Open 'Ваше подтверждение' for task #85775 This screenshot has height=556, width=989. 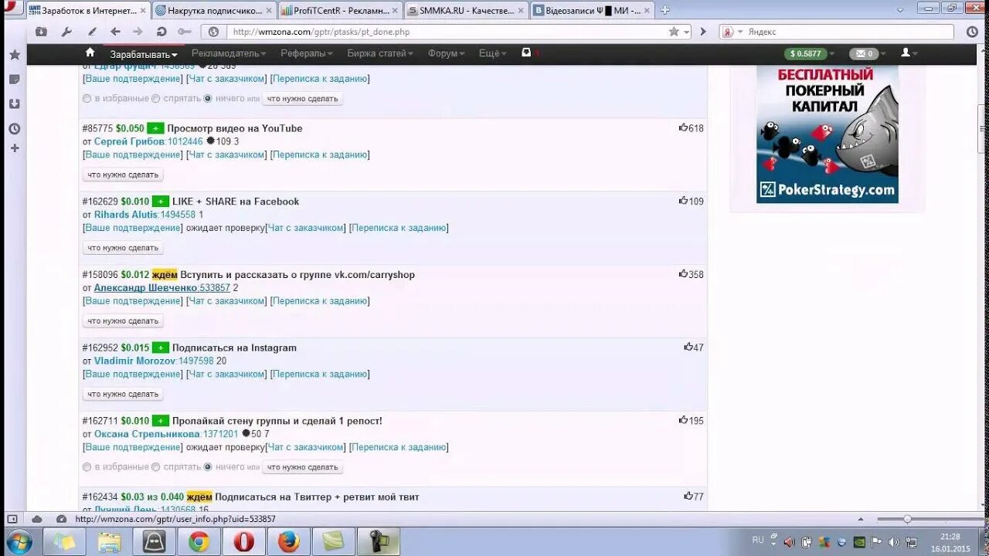[x=132, y=154]
